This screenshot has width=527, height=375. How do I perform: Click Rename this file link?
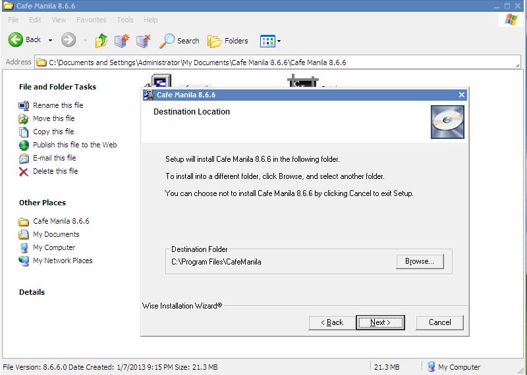[x=58, y=105]
